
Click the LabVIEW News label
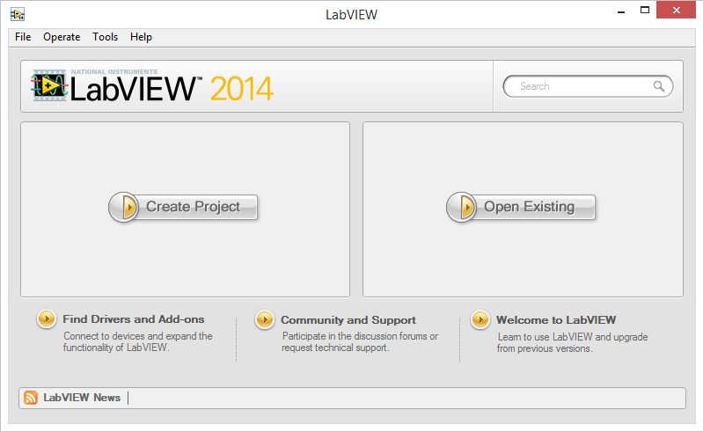click(82, 398)
